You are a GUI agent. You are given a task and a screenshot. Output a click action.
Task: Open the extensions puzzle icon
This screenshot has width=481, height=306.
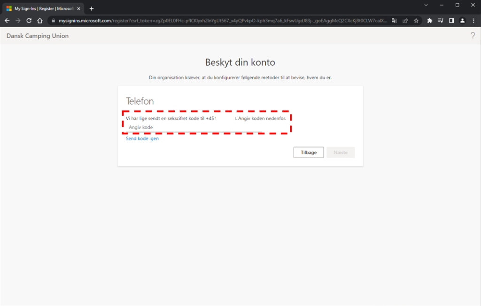tap(430, 21)
